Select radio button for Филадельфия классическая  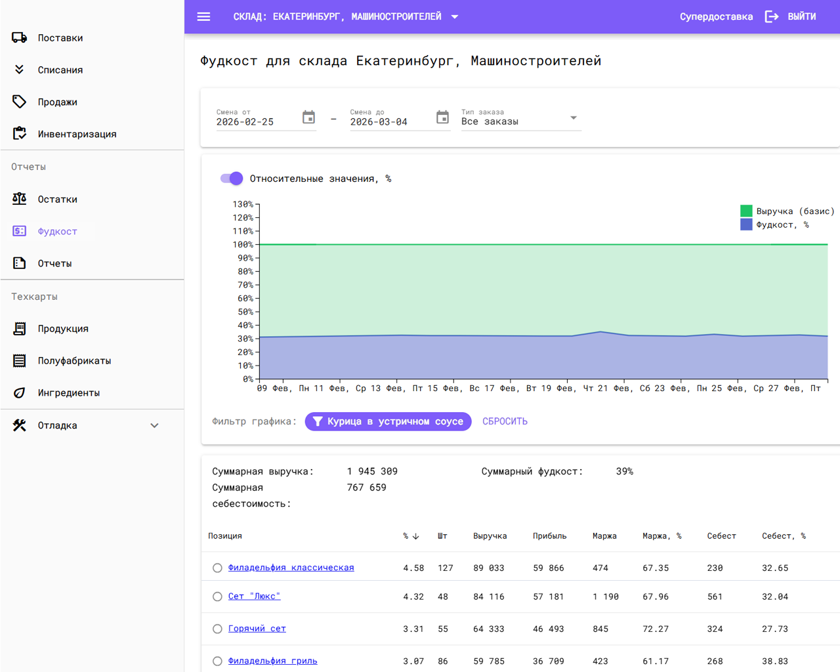pyautogui.click(x=217, y=568)
